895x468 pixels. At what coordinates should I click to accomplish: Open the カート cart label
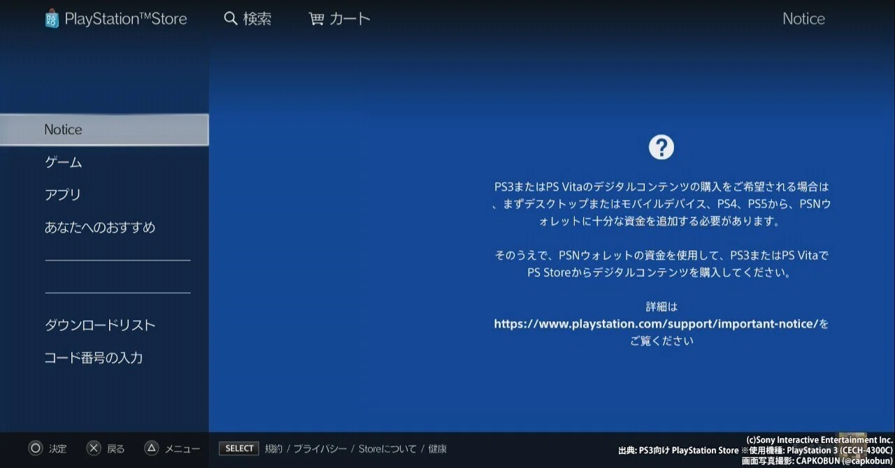pos(350,19)
